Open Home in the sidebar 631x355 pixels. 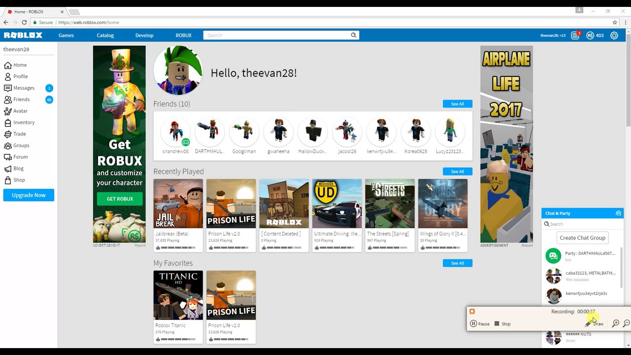click(x=15, y=65)
